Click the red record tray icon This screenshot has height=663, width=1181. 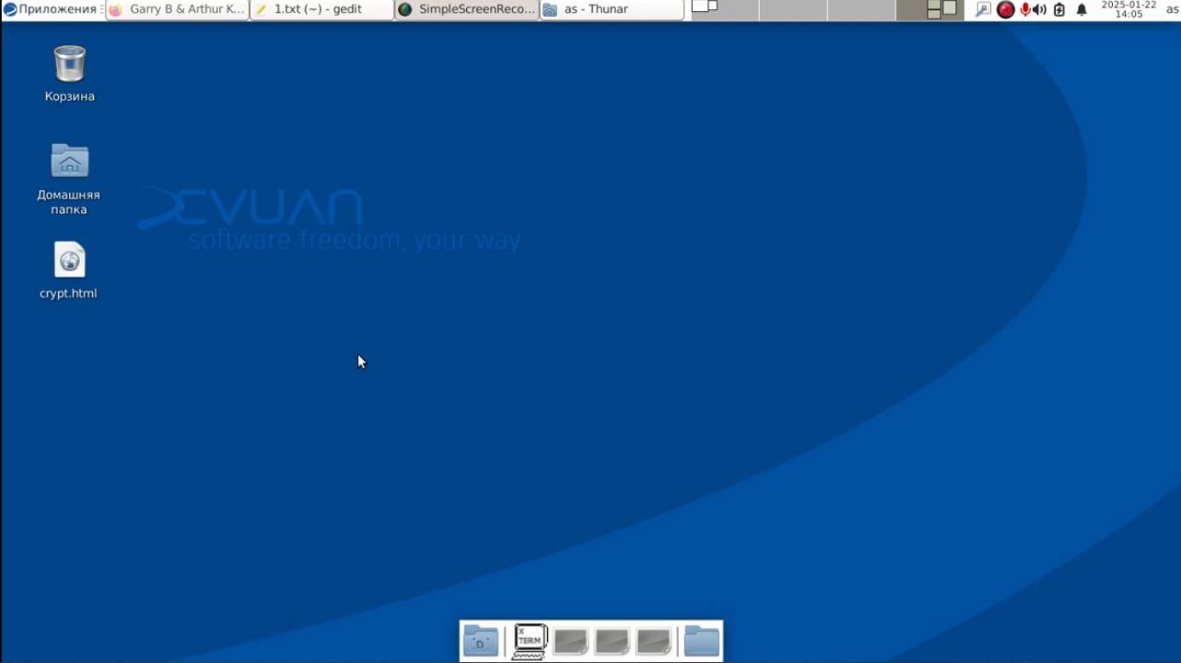tap(1005, 9)
